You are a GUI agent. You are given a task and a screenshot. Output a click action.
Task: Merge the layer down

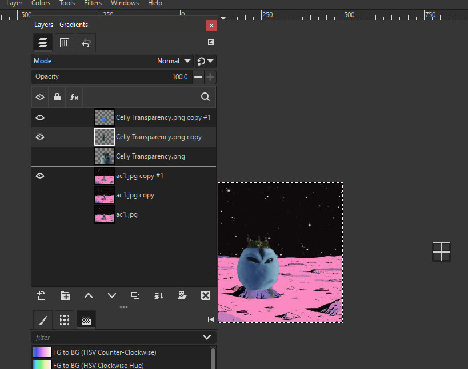(159, 295)
